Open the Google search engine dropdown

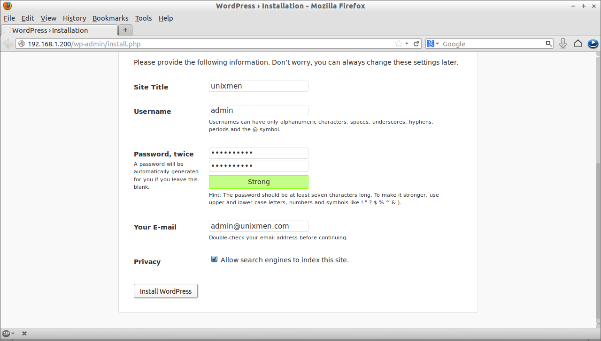433,44
